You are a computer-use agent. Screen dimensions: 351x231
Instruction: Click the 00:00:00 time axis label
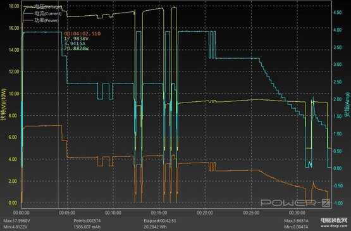pos(22,213)
